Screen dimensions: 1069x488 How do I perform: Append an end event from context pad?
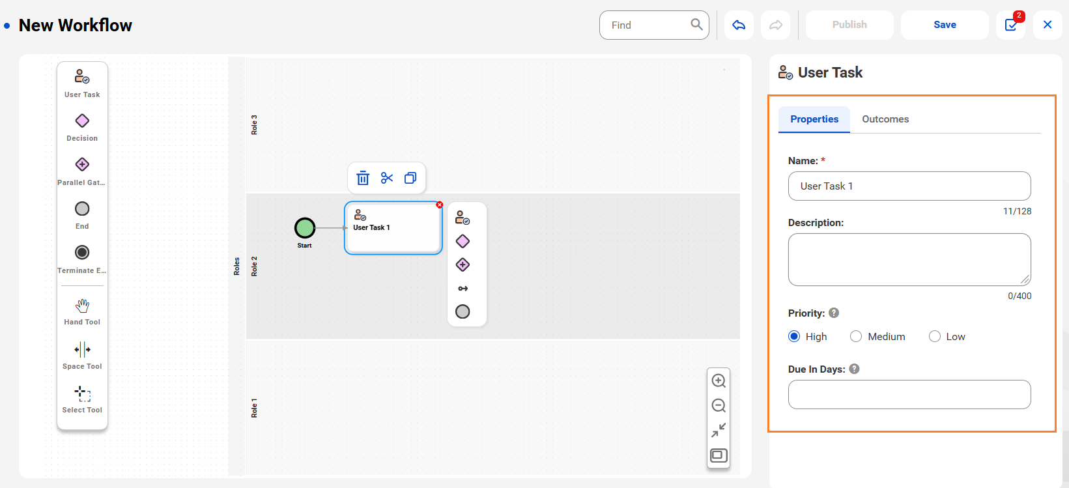point(463,311)
